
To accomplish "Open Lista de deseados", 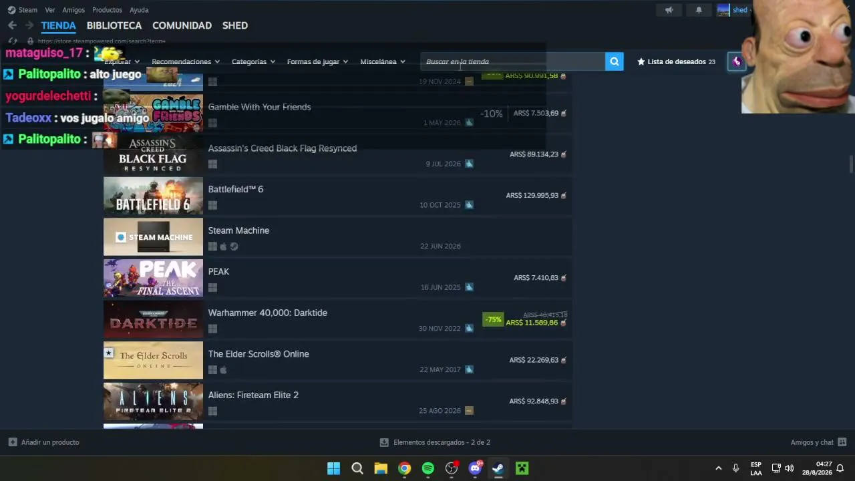I will [676, 61].
